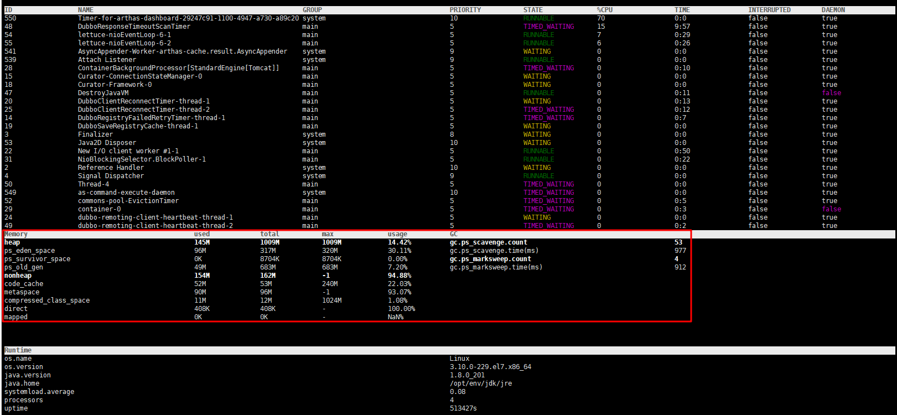The image size is (897, 415).
Task: Click thread commons-pool-EvictionTimer
Action: click(x=128, y=201)
